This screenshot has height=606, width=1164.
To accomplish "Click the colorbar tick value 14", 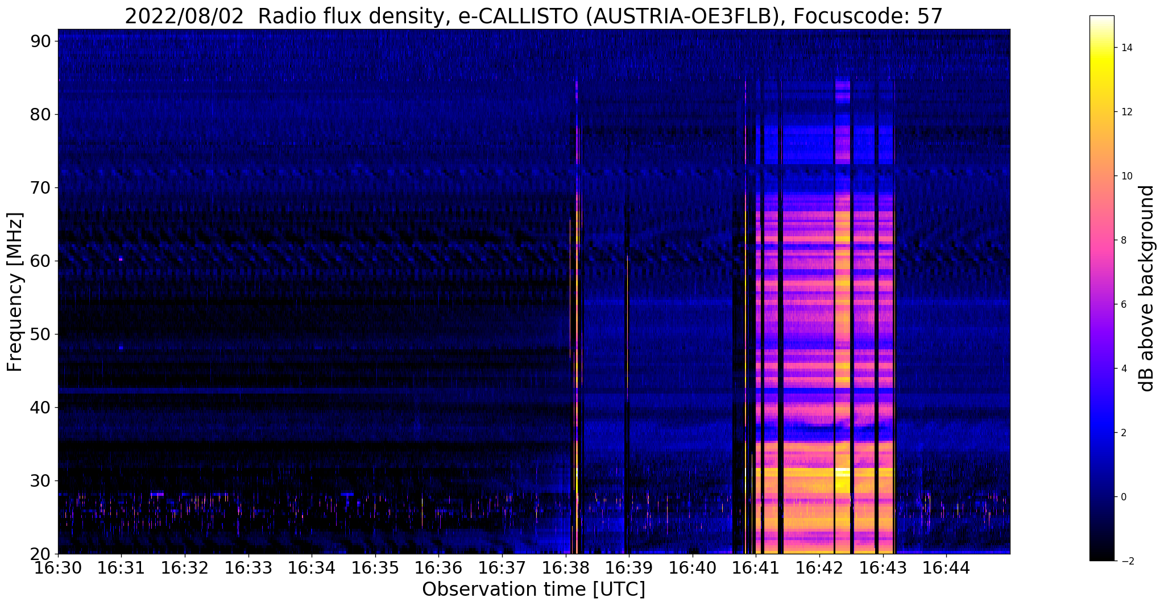I will (1126, 48).
